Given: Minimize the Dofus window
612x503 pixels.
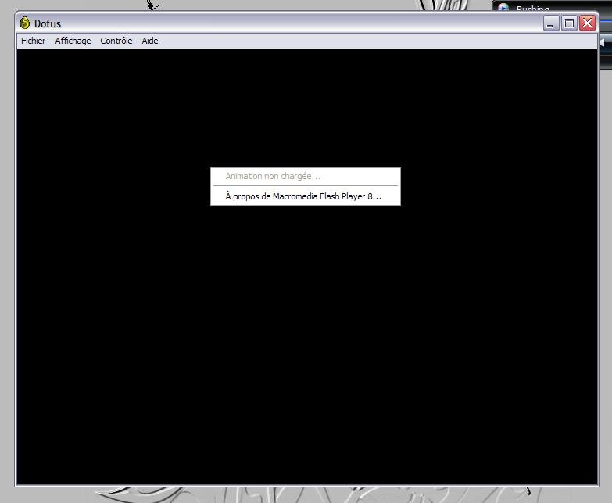Looking at the screenshot, I should point(551,23).
